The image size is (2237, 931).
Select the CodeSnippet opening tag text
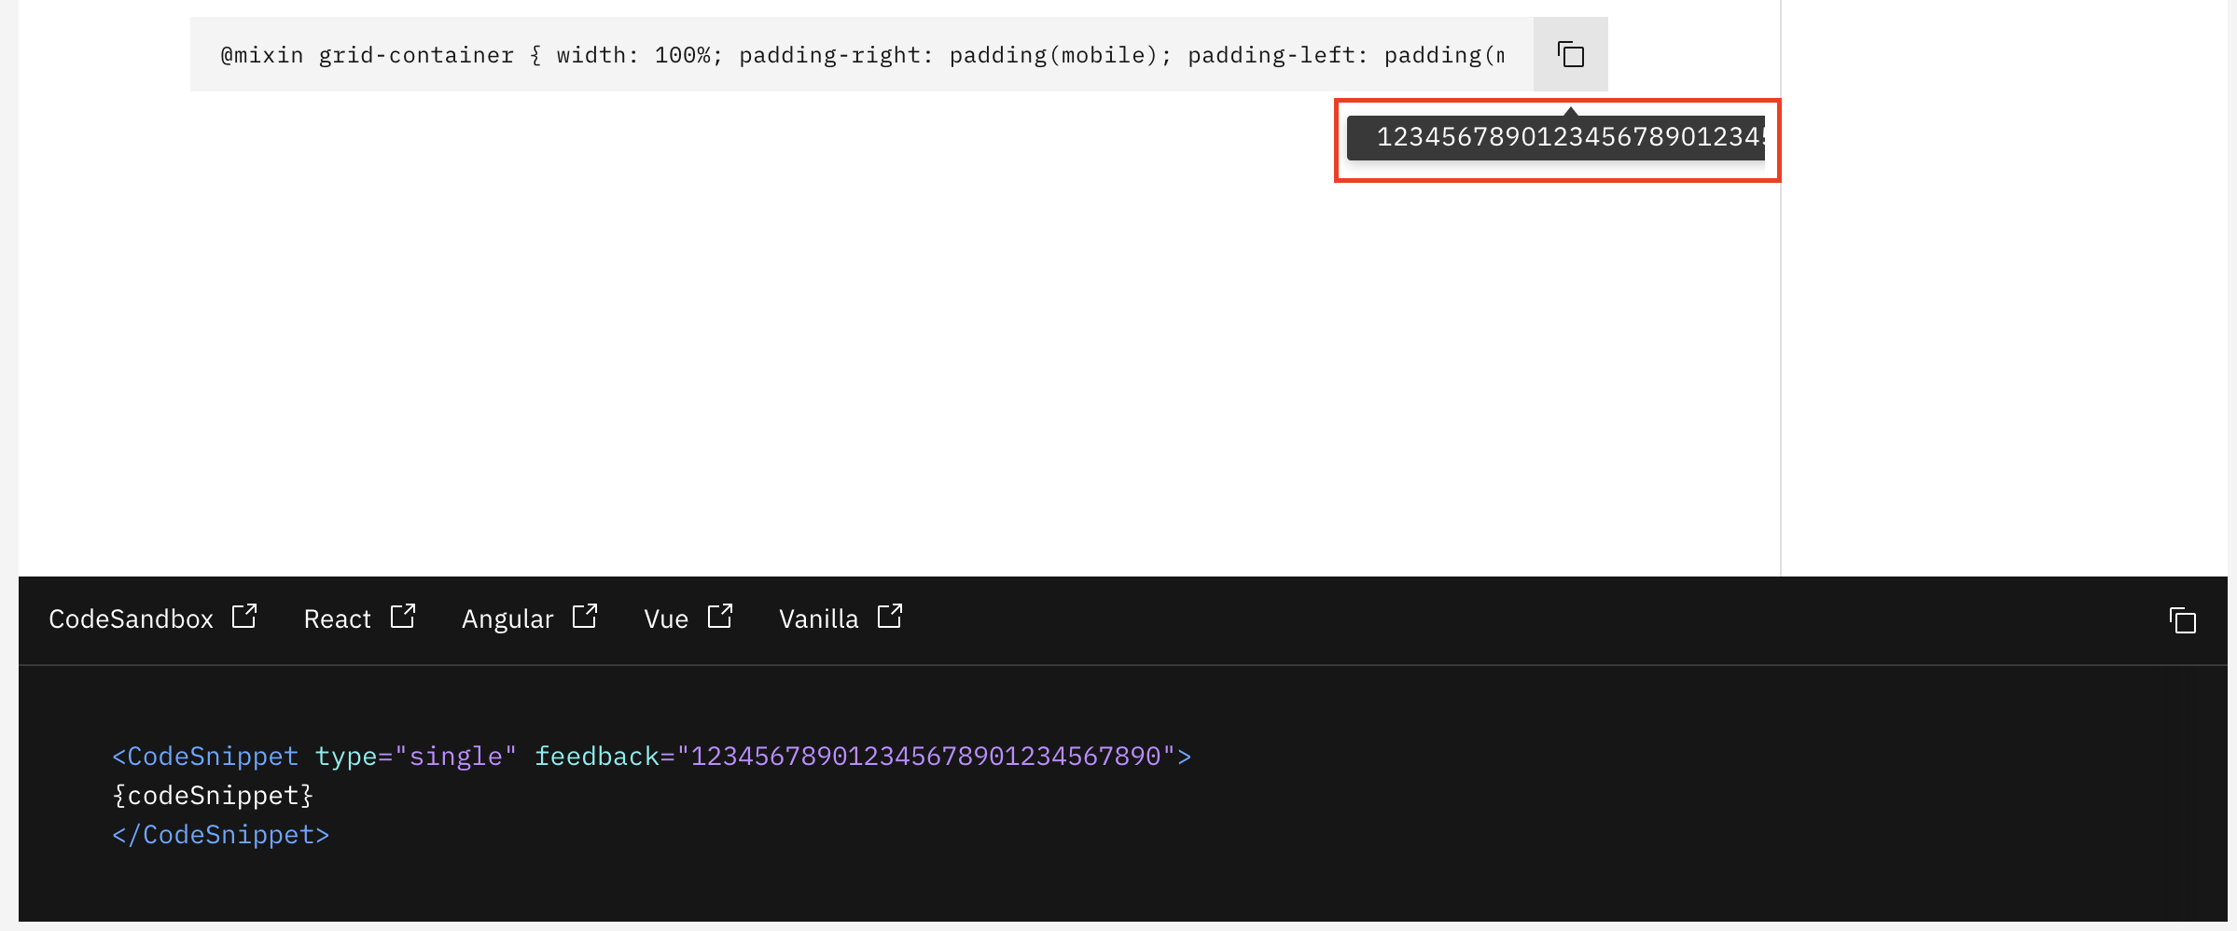click(x=205, y=756)
